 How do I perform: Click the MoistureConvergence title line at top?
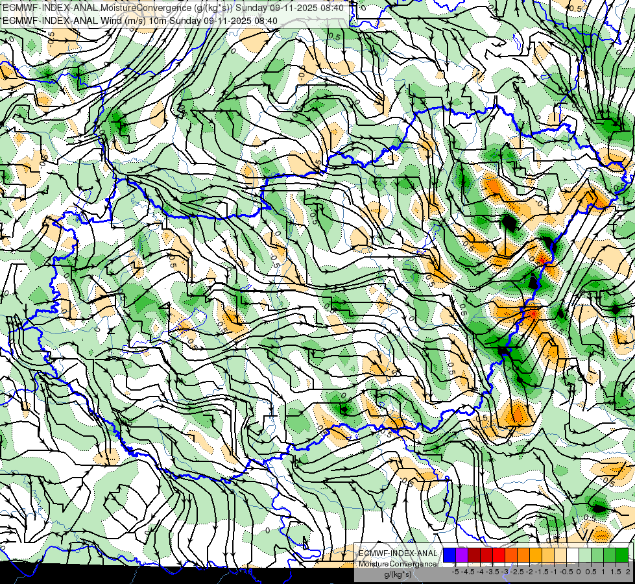tap(173, 8)
